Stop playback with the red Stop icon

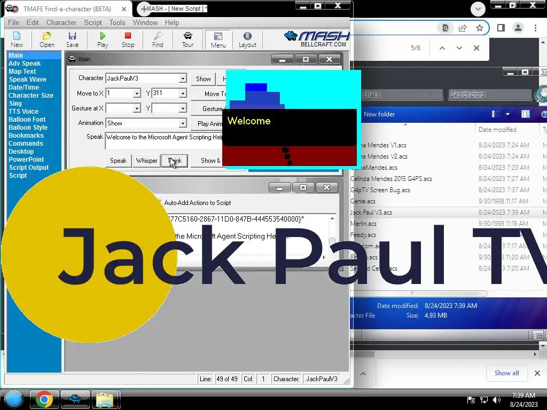pos(128,40)
